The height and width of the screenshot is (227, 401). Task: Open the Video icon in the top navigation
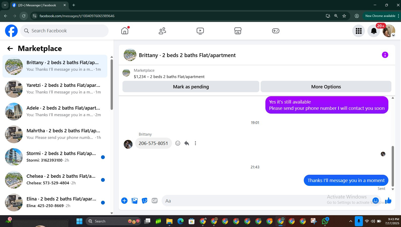[x=200, y=31]
